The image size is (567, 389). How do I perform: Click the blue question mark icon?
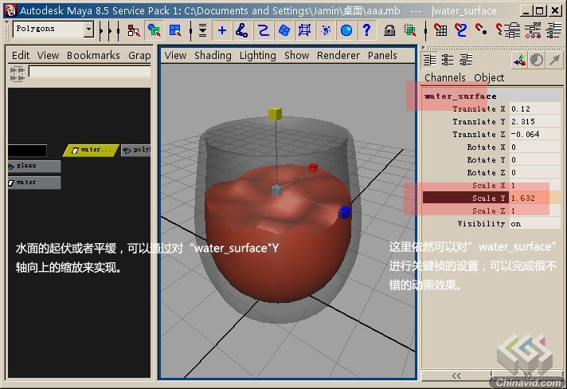tap(366, 30)
